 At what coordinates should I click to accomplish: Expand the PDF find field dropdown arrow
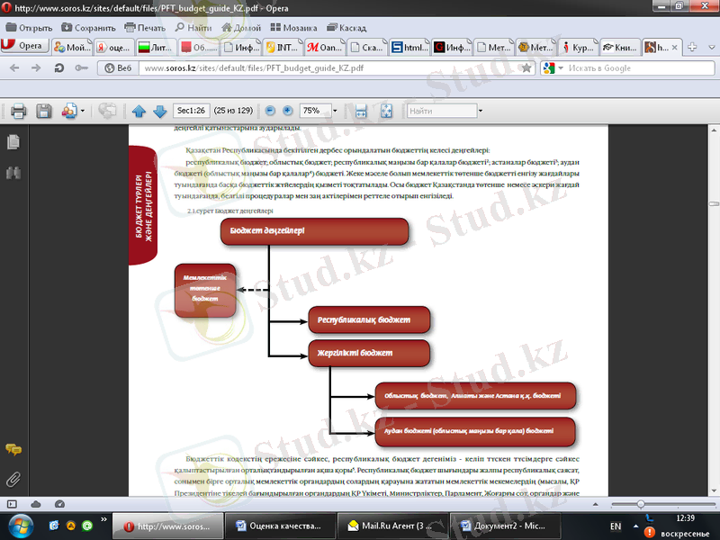coord(481,111)
